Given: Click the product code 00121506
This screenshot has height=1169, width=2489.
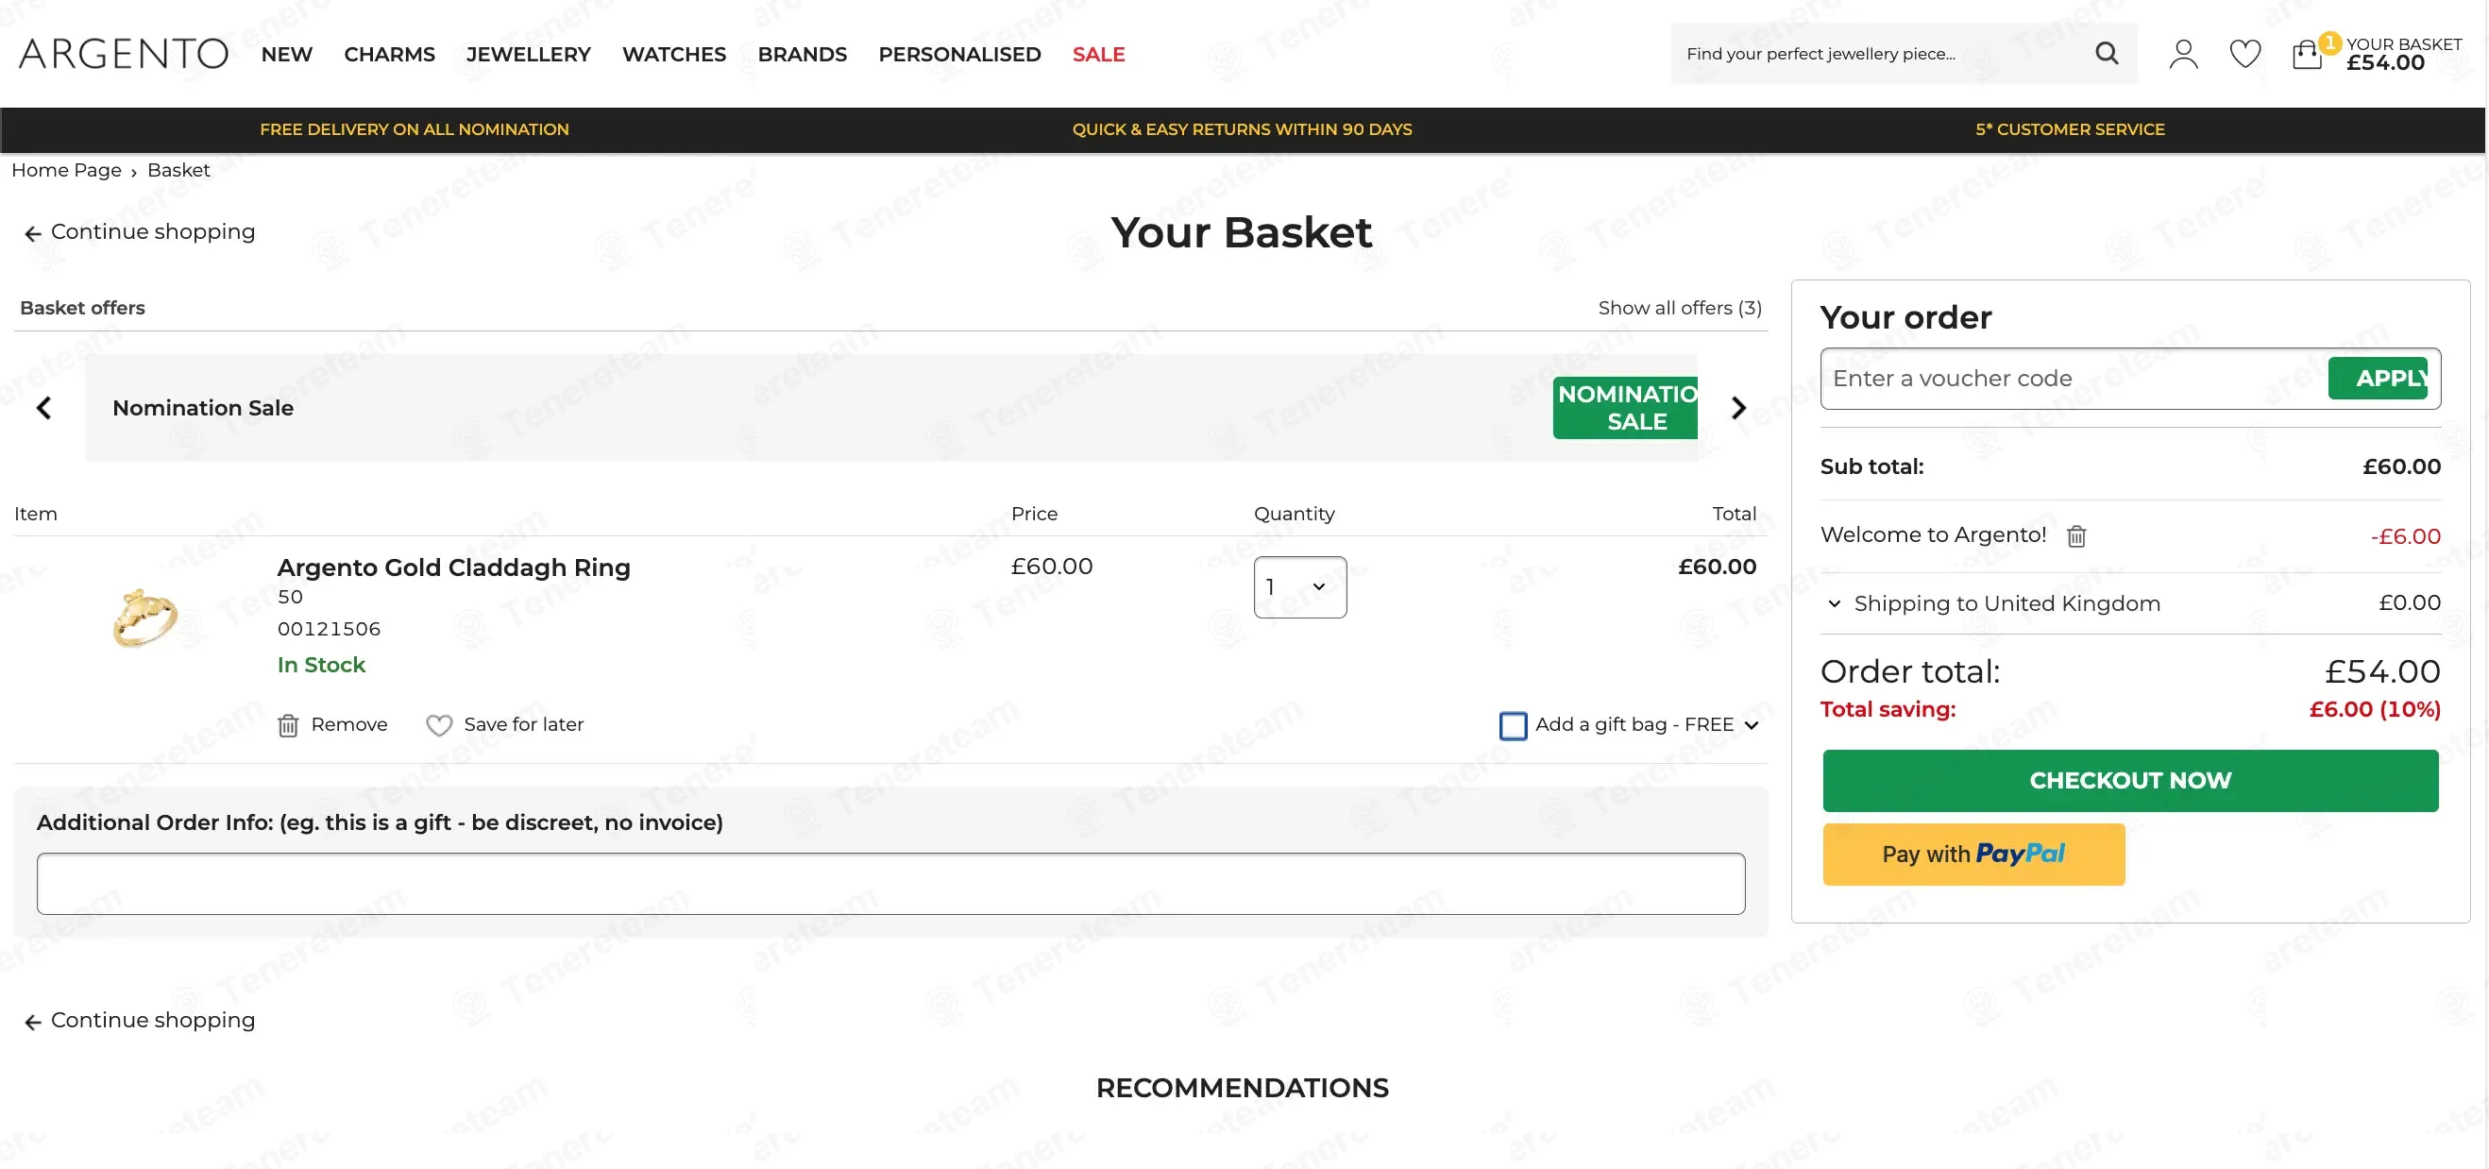Looking at the screenshot, I should pyautogui.click(x=329, y=629).
